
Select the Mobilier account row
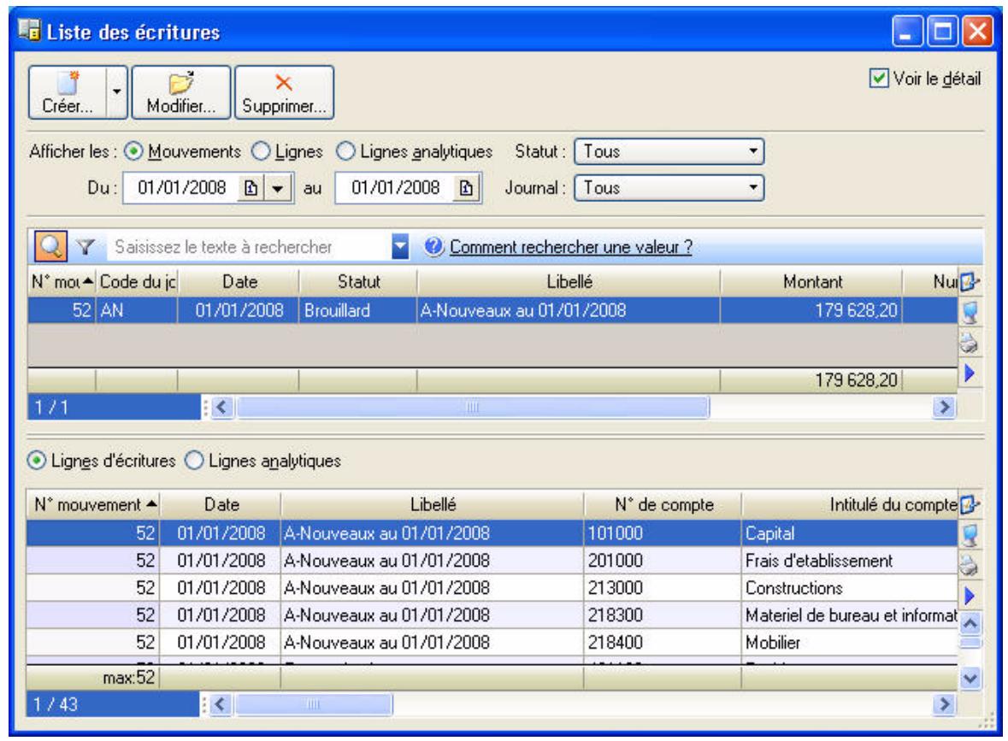click(492, 642)
